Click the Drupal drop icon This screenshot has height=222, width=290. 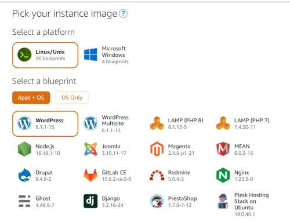(24, 175)
